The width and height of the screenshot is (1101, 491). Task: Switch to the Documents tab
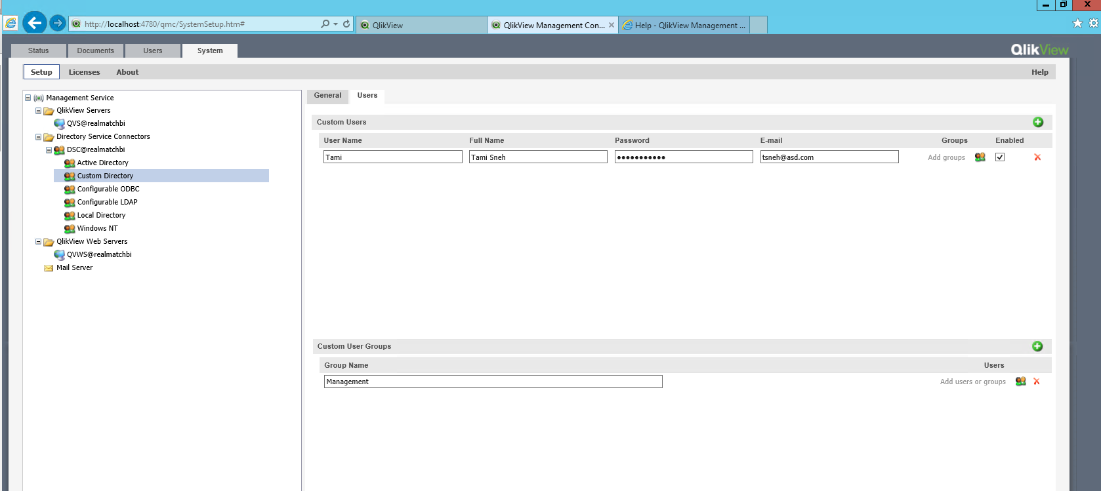[x=95, y=50]
